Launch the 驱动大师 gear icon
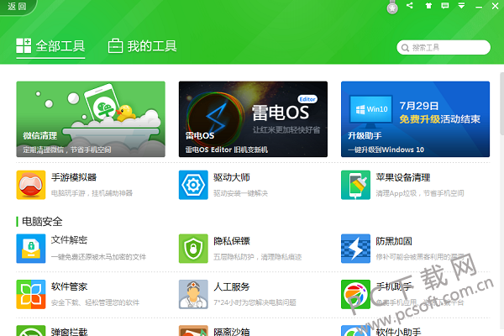 [x=193, y=185]
